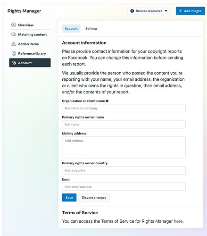Click the Account settings icon in sidebar
This screenshot has width=207, height=236.
tap(14, 63)
